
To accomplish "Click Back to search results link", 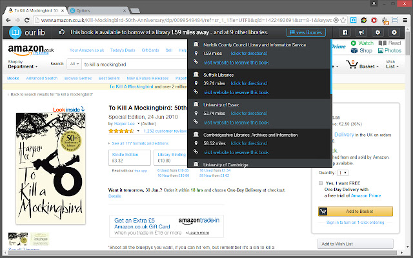I will click(x=50, y=94).
